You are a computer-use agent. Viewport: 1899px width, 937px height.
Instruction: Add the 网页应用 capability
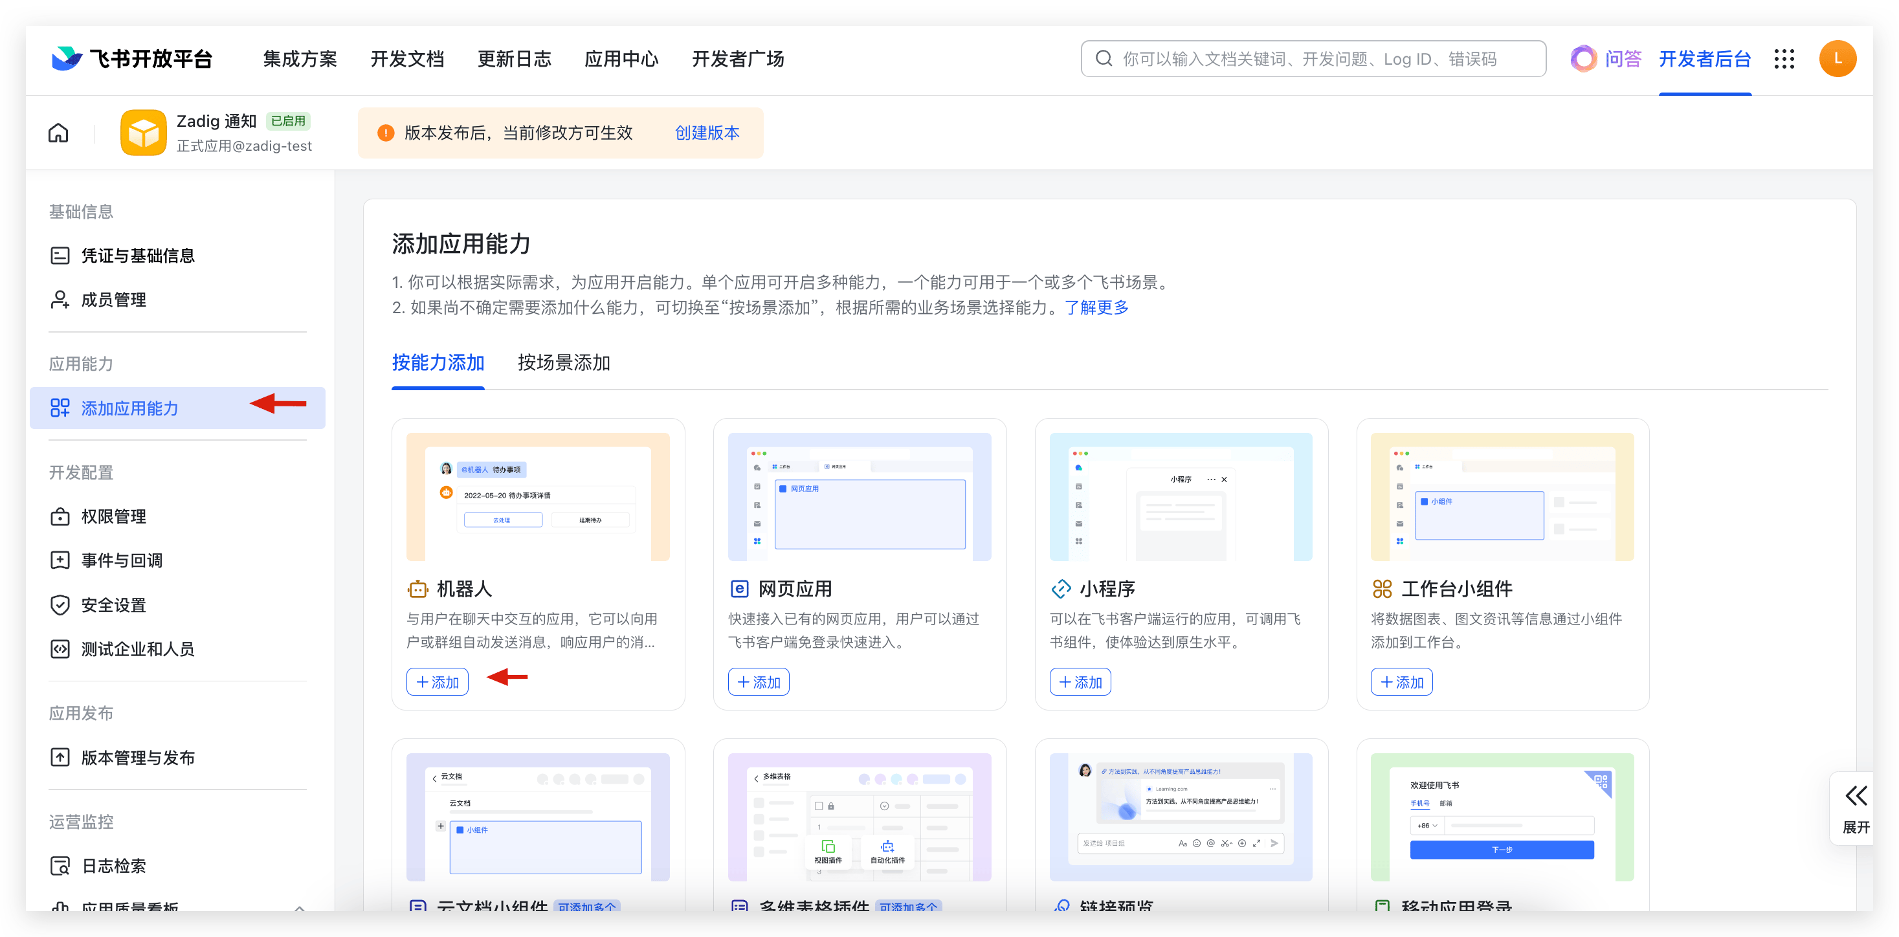click(759, 682)
